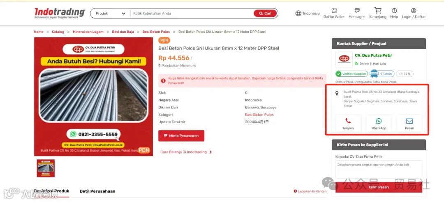Select the Deskripsi Produk tab
The width and height of the screenshot is (444, 202).
[x=51, y=191]
